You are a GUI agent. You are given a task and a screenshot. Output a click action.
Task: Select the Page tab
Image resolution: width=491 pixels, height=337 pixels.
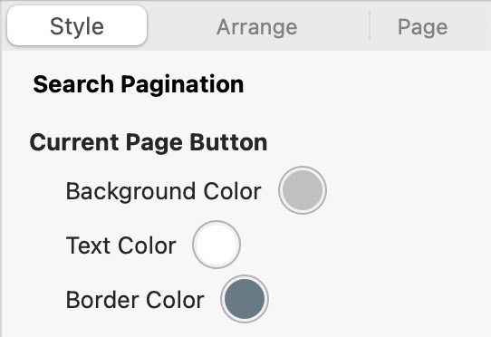click(422, 27)
